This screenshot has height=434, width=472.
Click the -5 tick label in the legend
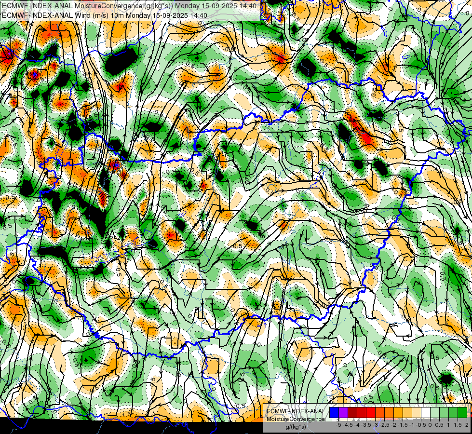pos(338,425)
